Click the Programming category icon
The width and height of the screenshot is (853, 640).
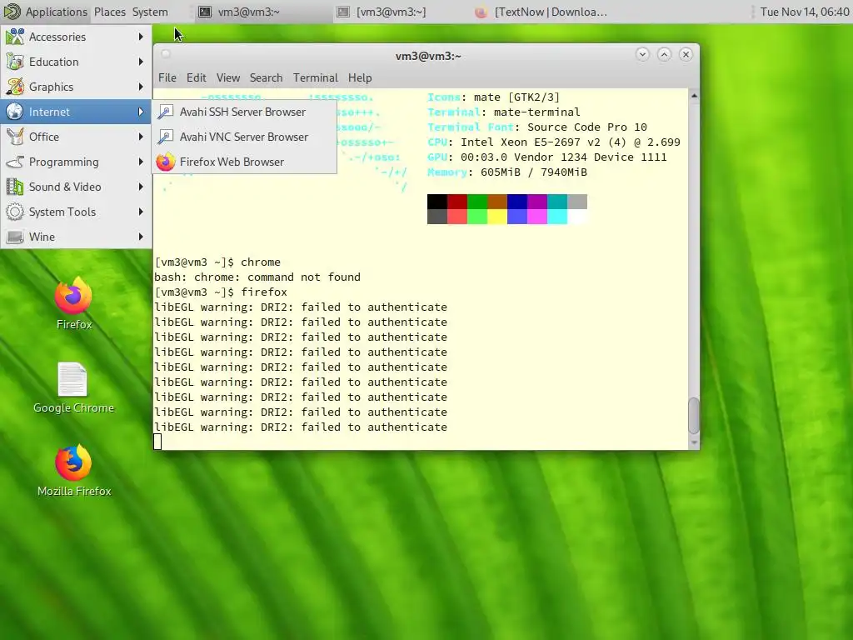click(x=15, y=162)
